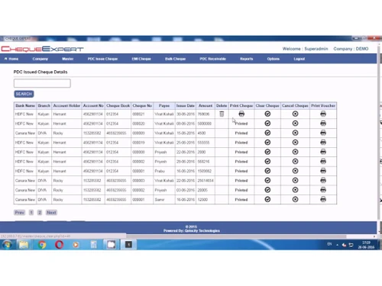This screenshot has height=286, width=382.
Task: Cancel the Canara Priyesh cheque
Action: 295,190
